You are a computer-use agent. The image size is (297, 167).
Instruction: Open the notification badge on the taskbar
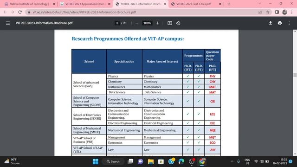(x=291, y=161)
